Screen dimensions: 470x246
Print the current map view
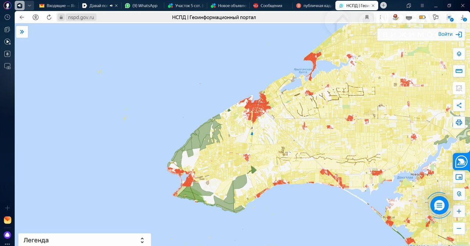(x=459, y=123)
